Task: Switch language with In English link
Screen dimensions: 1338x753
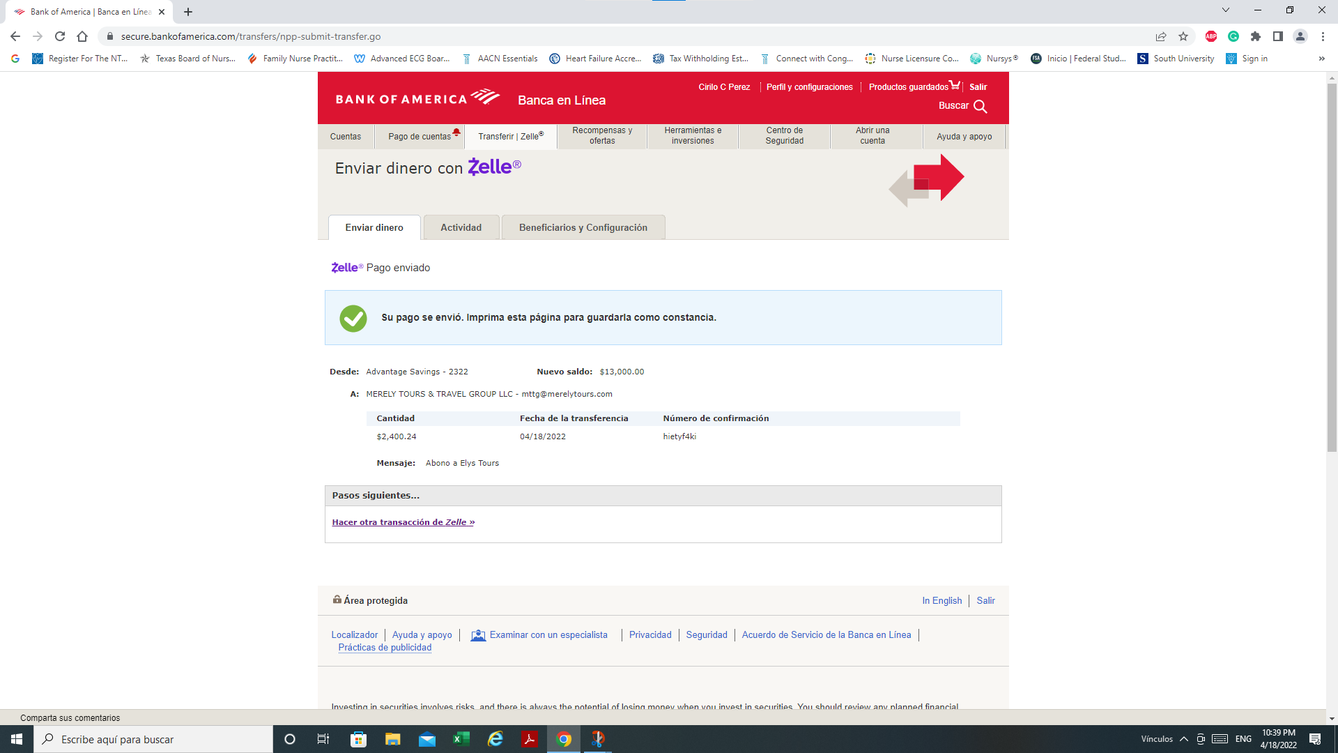Action: click(942, 601)
